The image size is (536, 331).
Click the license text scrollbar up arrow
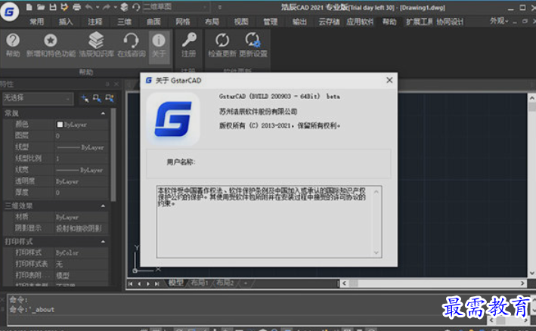pyautogui.click(x=376, y=192)
